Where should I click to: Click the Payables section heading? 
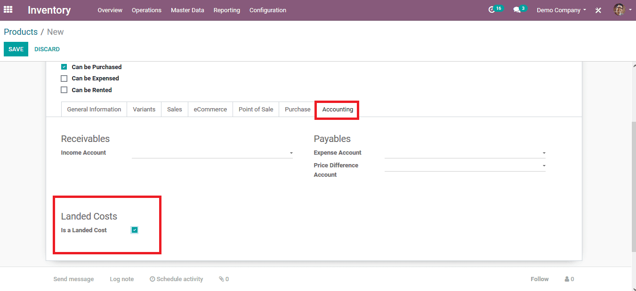332,139
